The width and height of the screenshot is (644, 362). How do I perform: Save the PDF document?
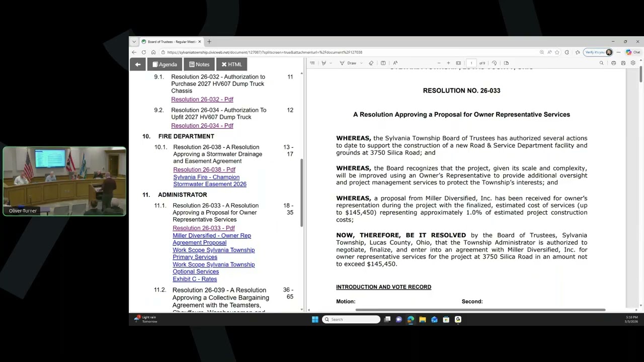click(623, 63)
